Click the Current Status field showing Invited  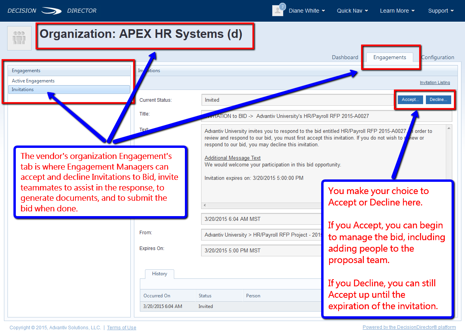297,100
